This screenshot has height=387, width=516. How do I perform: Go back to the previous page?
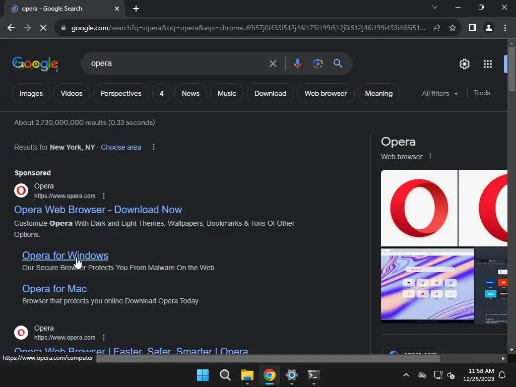coord(11,28)
